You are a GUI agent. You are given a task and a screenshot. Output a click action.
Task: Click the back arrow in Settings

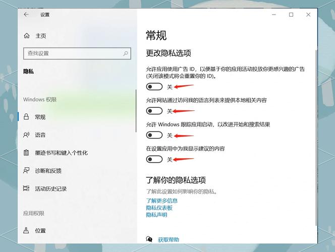coord(26,15)
